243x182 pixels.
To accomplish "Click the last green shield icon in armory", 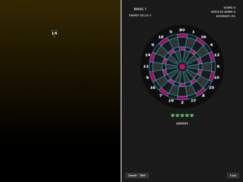I will pyautogui.click(x=192, y=115).
